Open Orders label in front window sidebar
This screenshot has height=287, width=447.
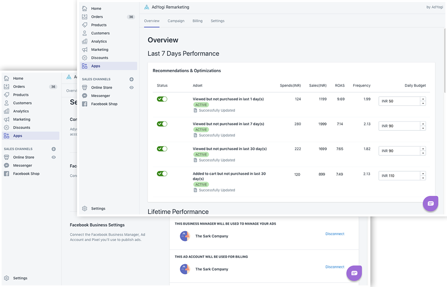[x=97, y=17]
